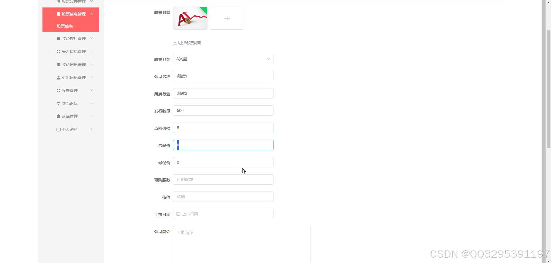Expand 个人资料 with its chevron
551x263 pixels.
click(92, 129)
